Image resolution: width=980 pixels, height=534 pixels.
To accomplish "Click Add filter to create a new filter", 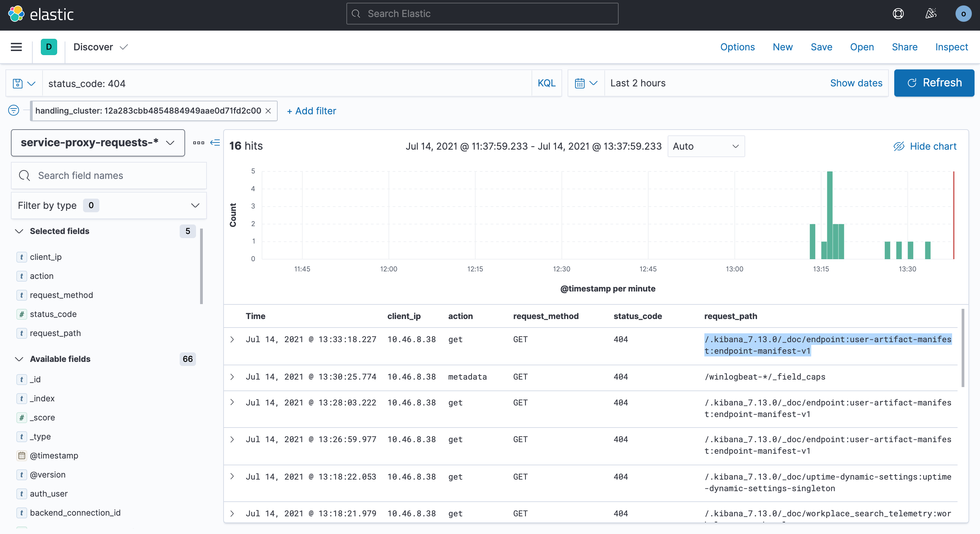I will pos(311,111).
